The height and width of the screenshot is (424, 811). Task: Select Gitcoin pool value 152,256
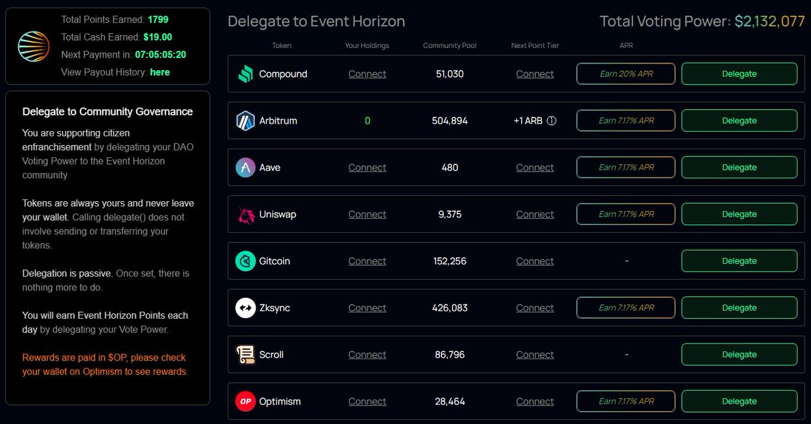click(x=449, y=261)
